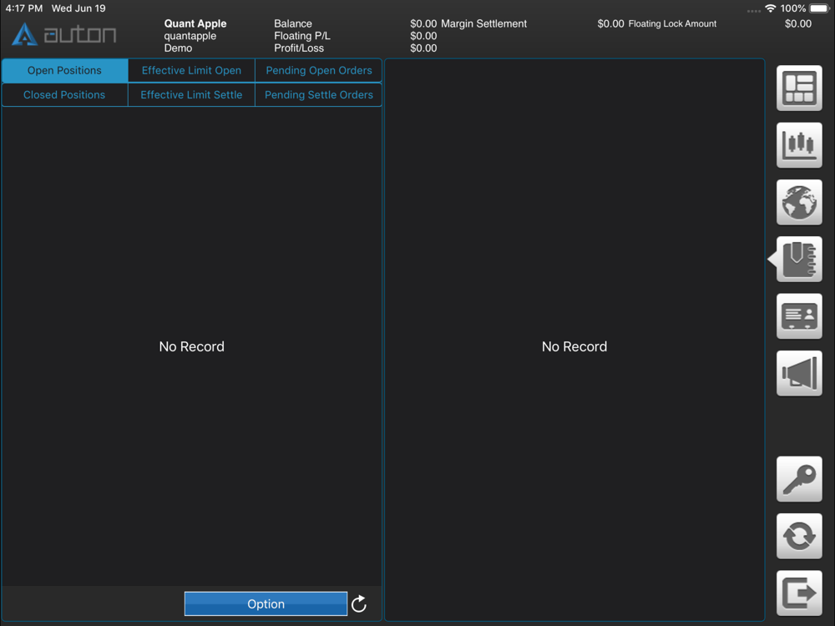Select the bookmark notebook positions icon
Image resolution: width=835 pixels, height=626 pixels.
pos(799,260)
